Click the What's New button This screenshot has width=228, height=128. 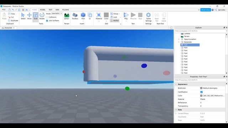pyautogui.click(x=206, y=10)
